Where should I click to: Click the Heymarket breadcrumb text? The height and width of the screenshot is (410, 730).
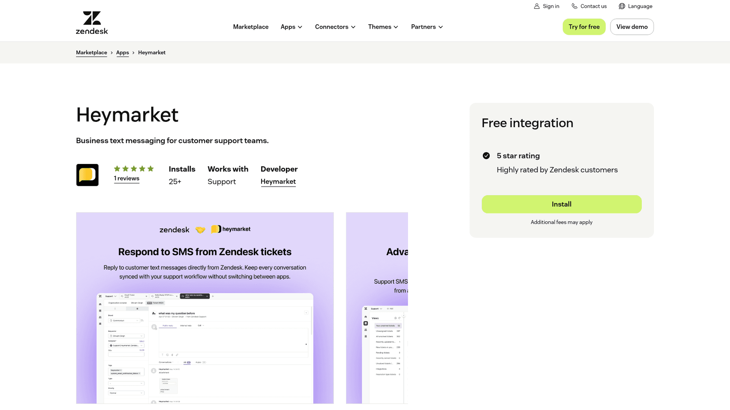click(x=152, y=52)
